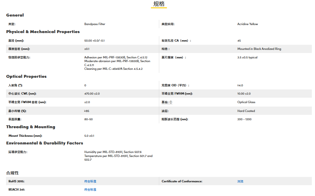
Task: Click the Bandpass Filter type value
Action: pyautogui.click(x=95, y=24)
